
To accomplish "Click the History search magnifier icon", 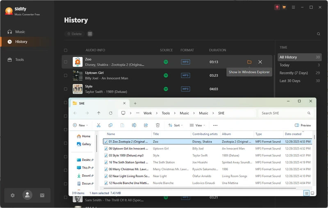I will coord(319,34).
